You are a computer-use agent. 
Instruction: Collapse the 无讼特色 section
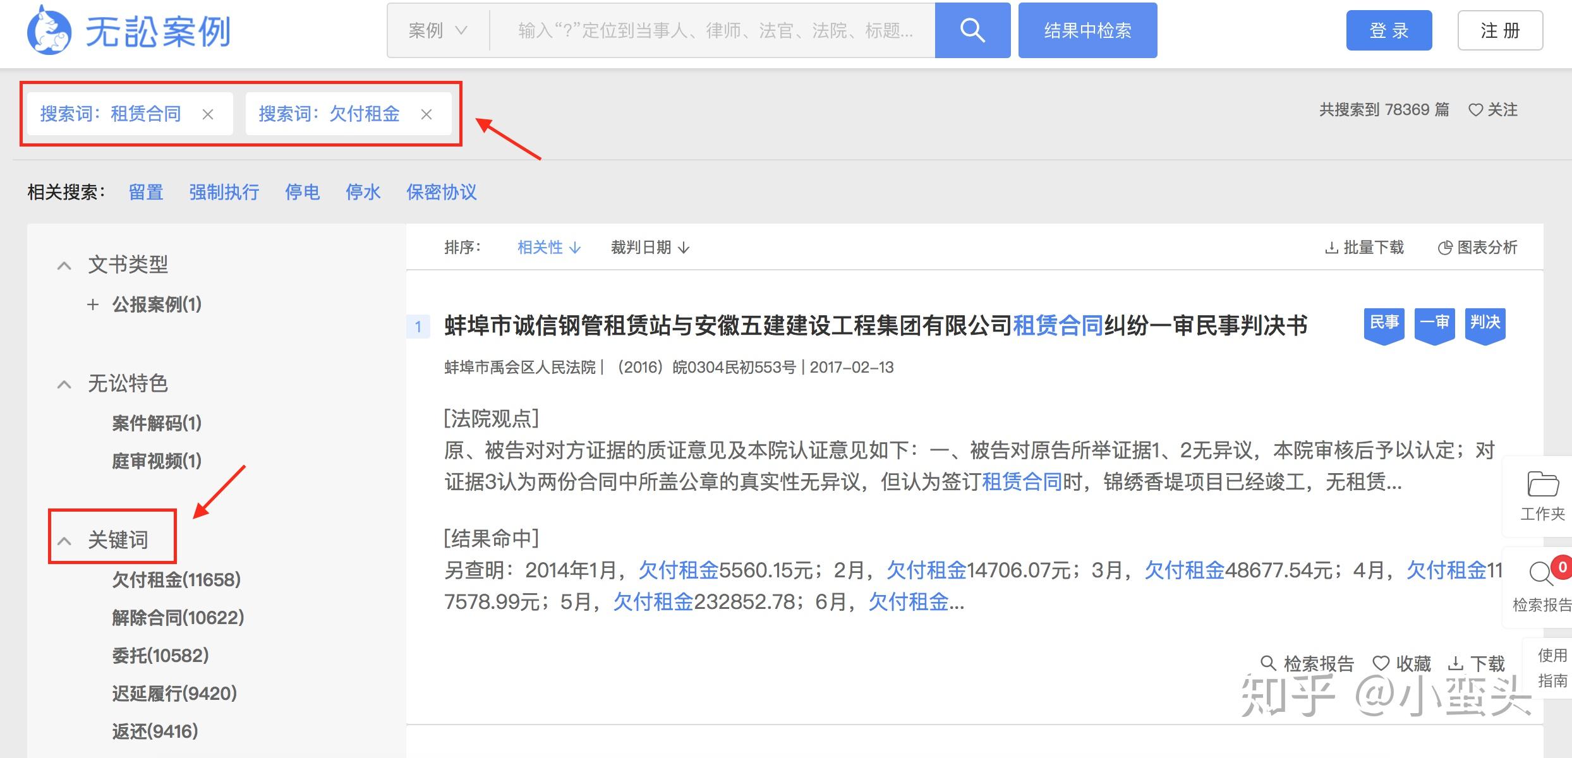point(64,384)
